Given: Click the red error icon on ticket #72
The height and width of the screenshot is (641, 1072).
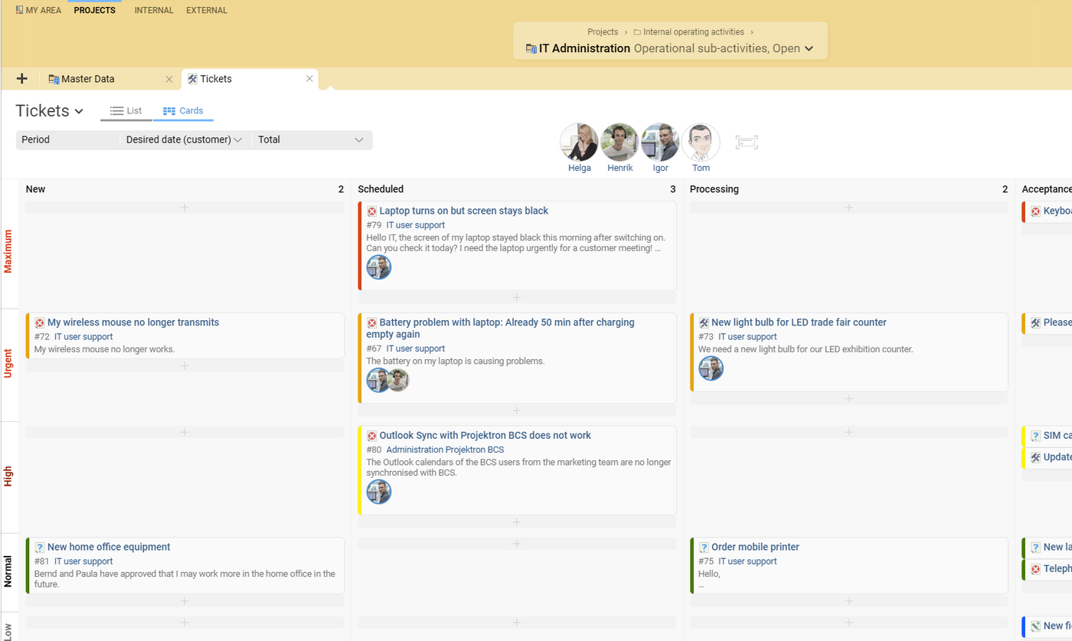Looking at the screenshot, I should [40, 323].
